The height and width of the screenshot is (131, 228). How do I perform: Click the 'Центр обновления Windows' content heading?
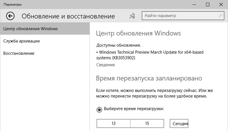tap(139, 33)
